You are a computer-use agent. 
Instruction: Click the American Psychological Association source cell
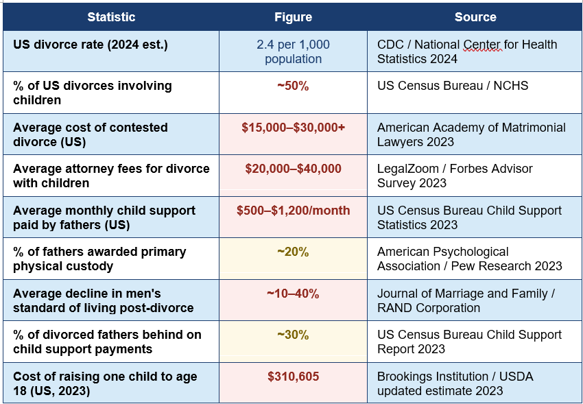click(x=475, y=259)
